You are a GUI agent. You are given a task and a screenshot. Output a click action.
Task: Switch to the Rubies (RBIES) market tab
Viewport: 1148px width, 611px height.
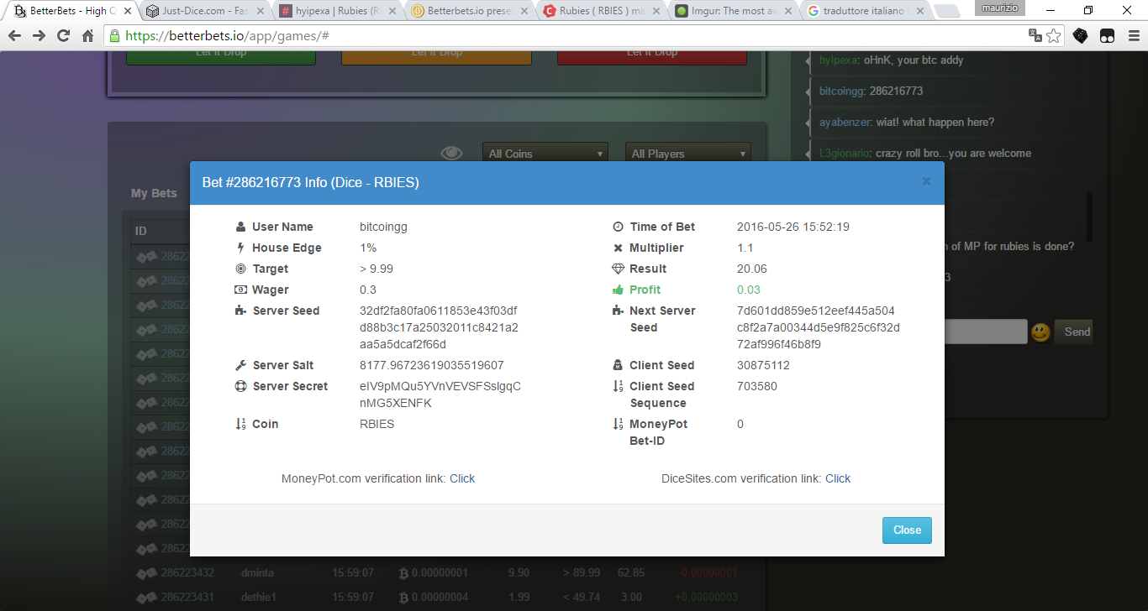(599, 11)
